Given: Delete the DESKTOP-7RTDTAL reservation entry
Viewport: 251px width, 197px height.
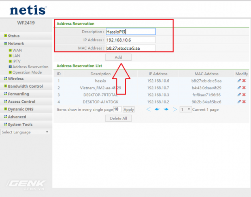Looking at the screenshot, I should point(244,95).
